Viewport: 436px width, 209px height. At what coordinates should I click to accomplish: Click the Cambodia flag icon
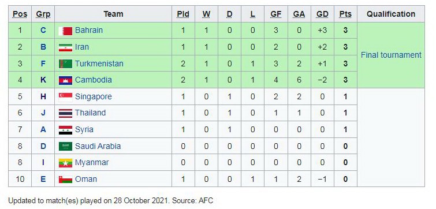click(65, 80)
